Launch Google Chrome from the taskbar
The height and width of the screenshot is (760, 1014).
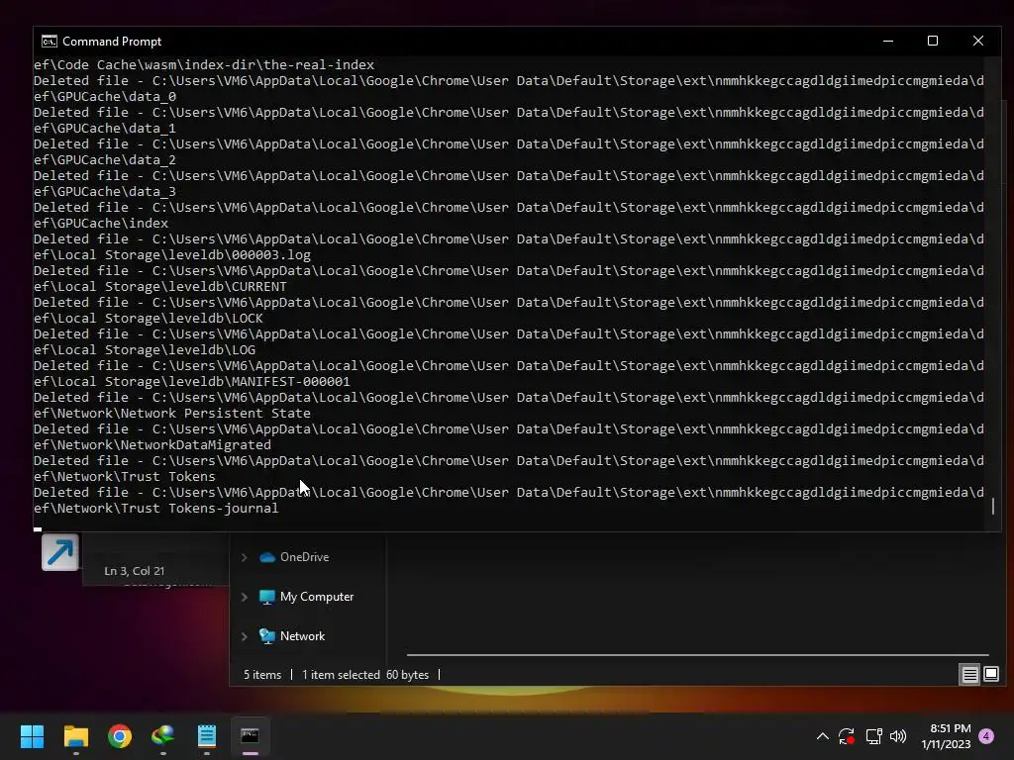(120, 736)
